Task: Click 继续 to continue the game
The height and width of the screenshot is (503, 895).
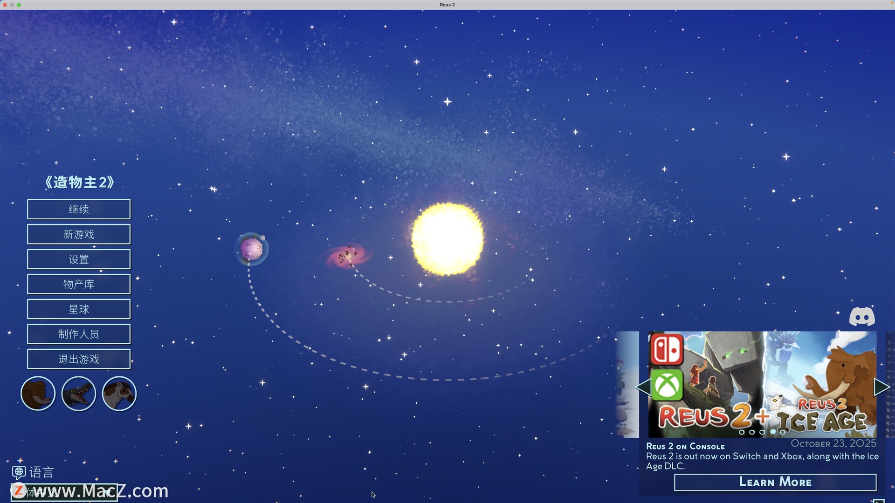Action: tap(79, 209)
